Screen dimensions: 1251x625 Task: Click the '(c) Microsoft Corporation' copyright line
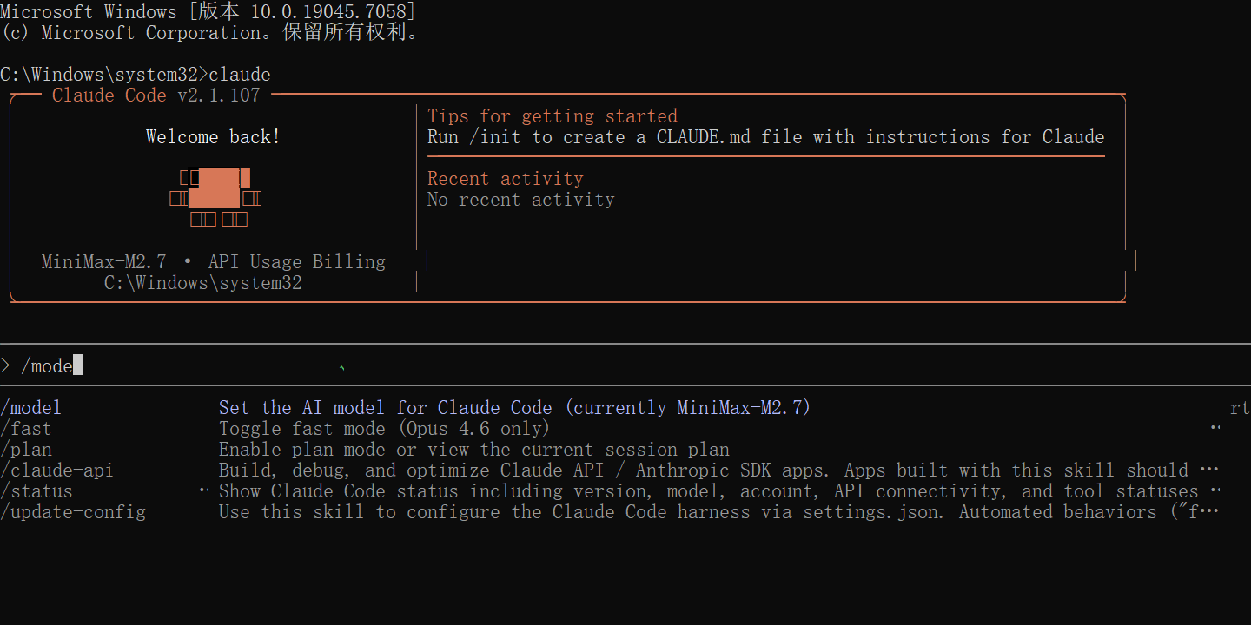(211, 33)
